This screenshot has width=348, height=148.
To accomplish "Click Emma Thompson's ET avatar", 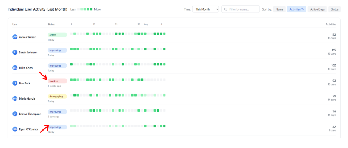I will [15, 114].
